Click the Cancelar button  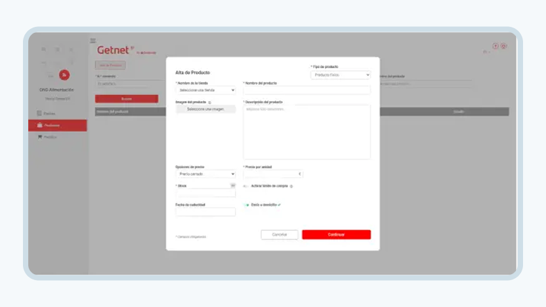(x=280, y=235)
